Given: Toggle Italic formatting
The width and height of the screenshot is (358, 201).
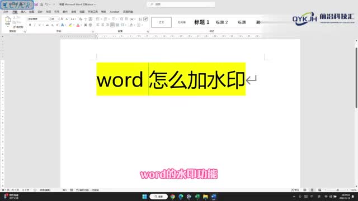Looking at the screenshot, I should point(35,25).
